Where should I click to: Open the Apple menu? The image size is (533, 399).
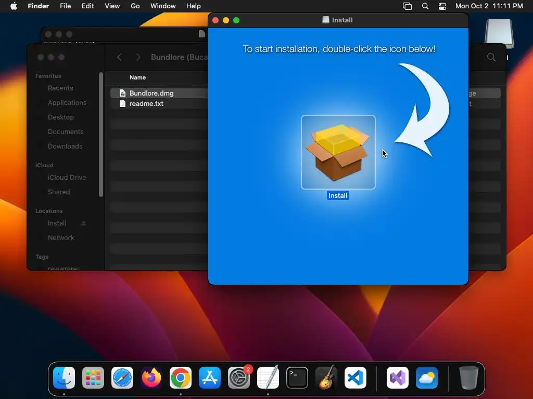pyautogui.click(x=14, y=6)
